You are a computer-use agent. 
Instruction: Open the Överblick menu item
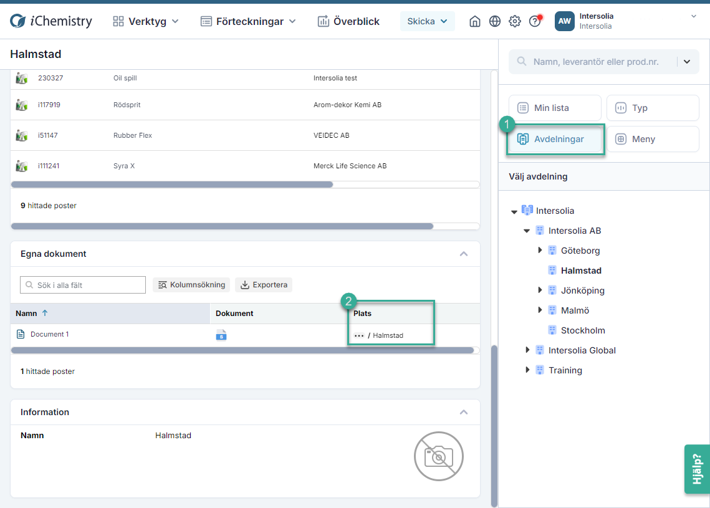click(348, 21)
